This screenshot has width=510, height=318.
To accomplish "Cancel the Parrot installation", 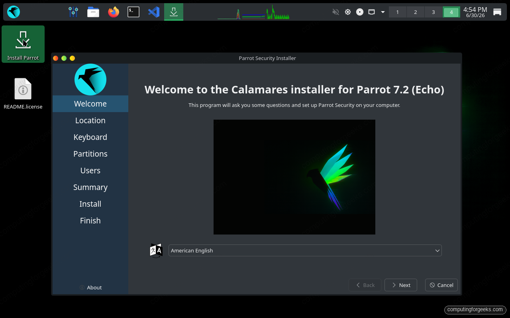I will [x=441, y=285].
